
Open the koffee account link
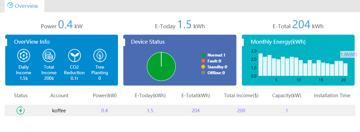pyautogui.click(x=59, y=111)
